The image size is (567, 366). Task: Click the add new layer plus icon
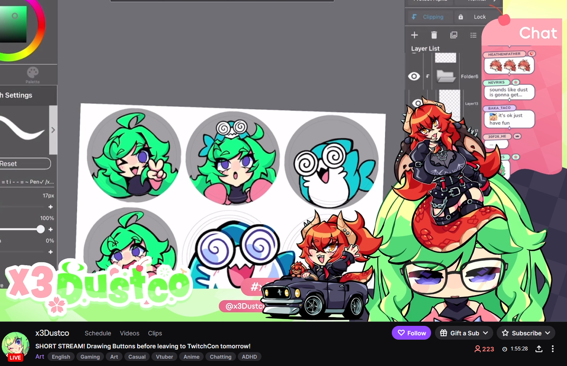click(414, 35)
